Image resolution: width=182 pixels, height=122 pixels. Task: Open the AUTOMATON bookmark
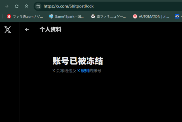pyautogui.click(x=151, y=16)
